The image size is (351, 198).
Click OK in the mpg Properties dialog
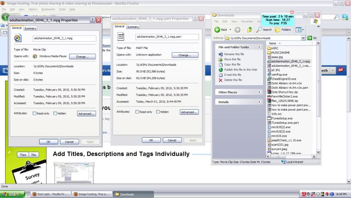[48, 141]
